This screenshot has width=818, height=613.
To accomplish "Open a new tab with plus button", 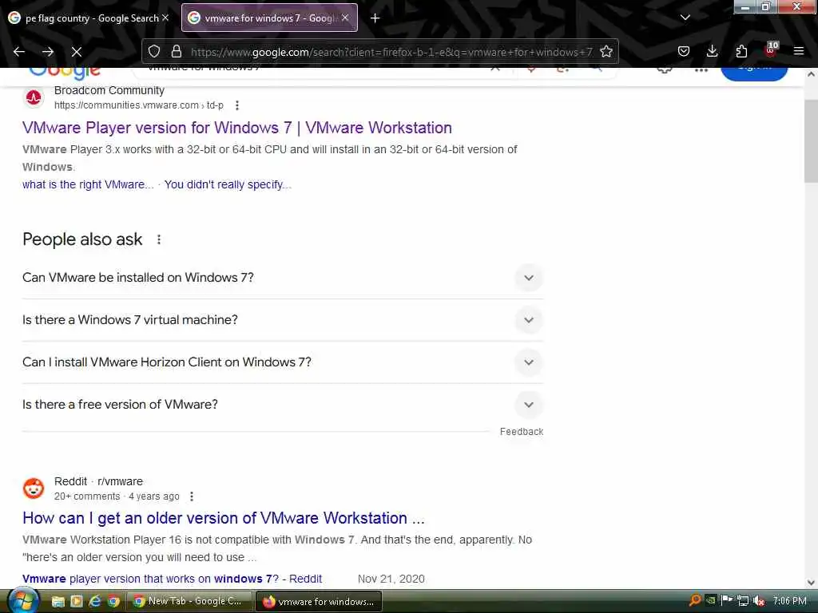I will 375,18.
